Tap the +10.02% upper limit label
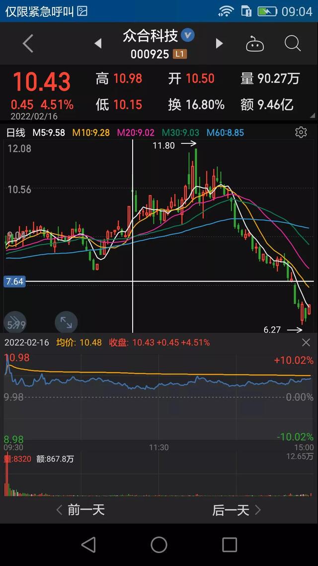This screenshot has width=318, height=566. tap(294, 360)
